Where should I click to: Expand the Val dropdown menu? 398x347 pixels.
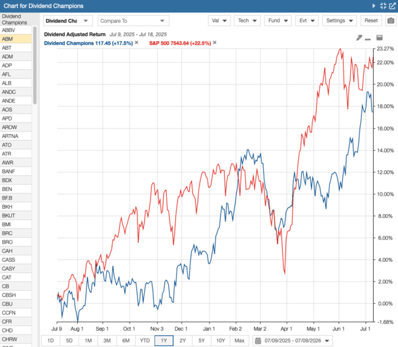point(219,20)
